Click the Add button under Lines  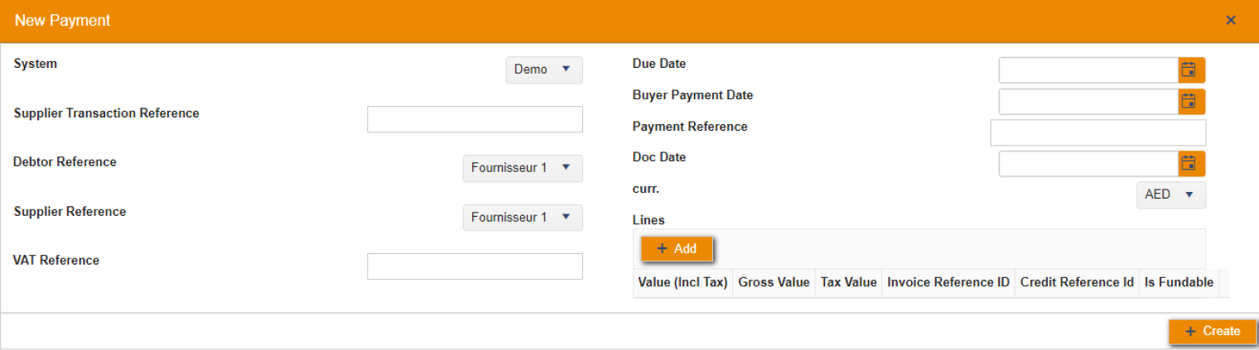(x=677, y=249)
